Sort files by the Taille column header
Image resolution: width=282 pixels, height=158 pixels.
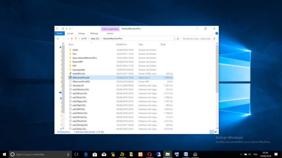point(163,44)
